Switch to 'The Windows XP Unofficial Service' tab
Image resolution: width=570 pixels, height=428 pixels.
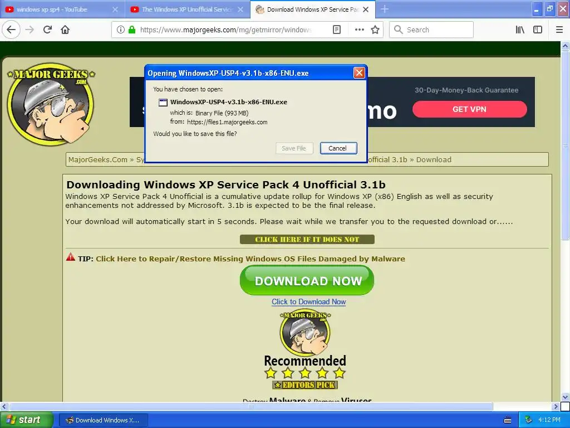pos(187,9)
